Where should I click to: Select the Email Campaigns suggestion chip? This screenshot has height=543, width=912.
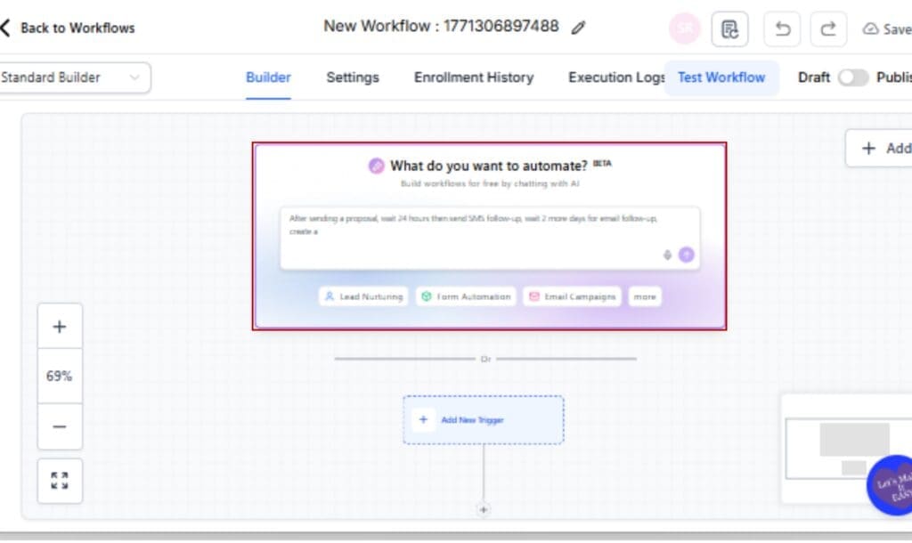pos(573,296)
